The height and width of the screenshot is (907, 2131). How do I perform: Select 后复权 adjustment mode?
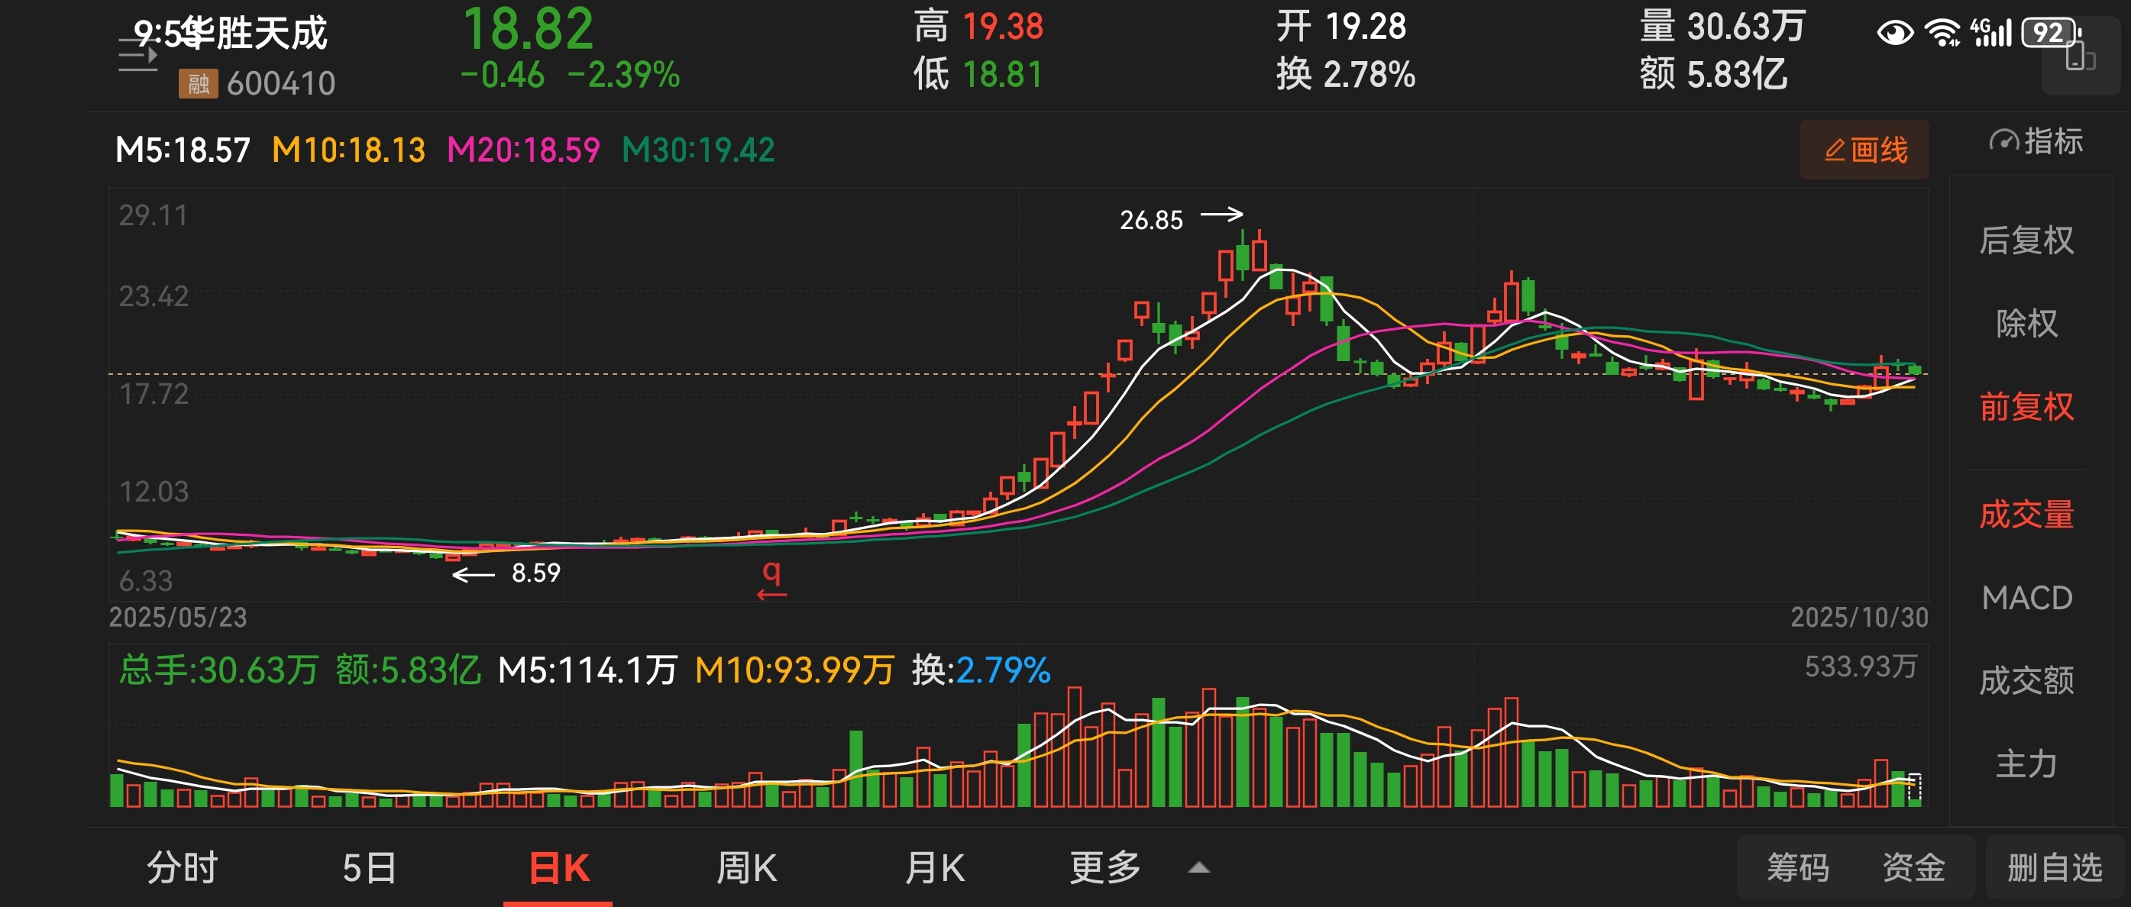click(2026, 240)
